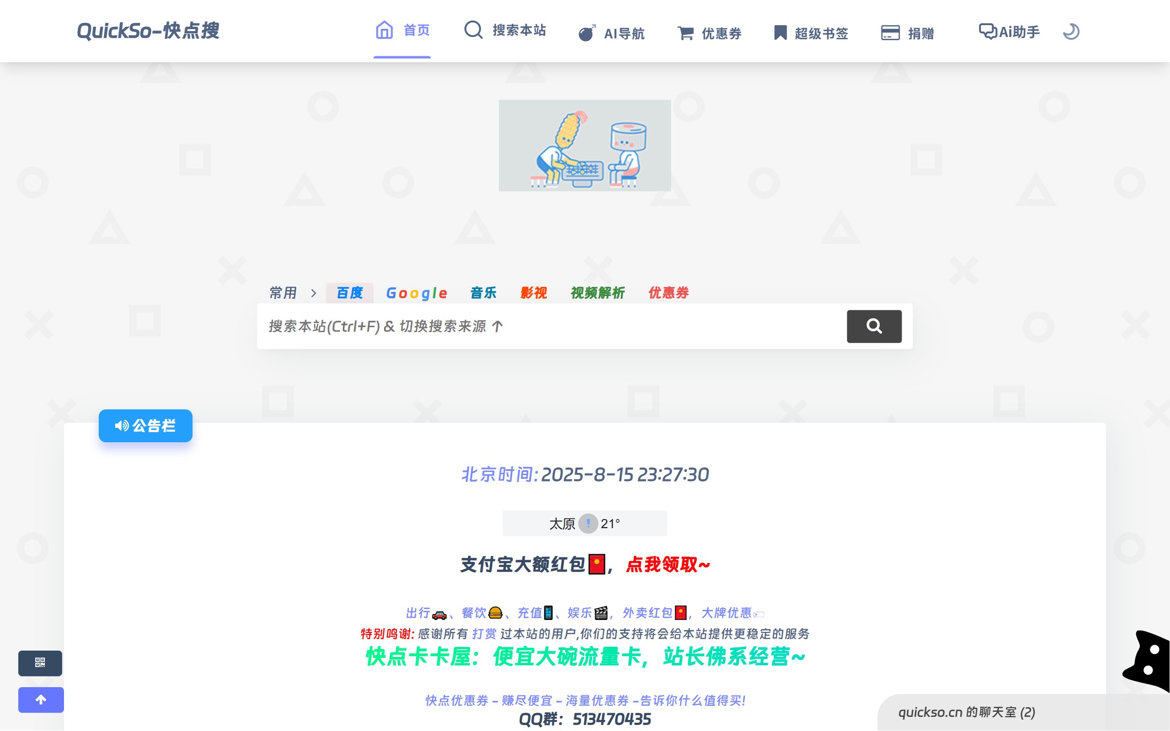Switch search source to Google
1170x731 pixels.
coord(416,293)
